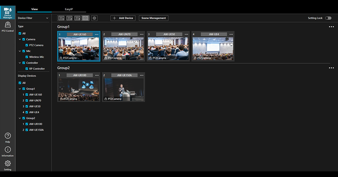Select the View tab
Viewport: 338px width, 177px height.
point(34,9)
